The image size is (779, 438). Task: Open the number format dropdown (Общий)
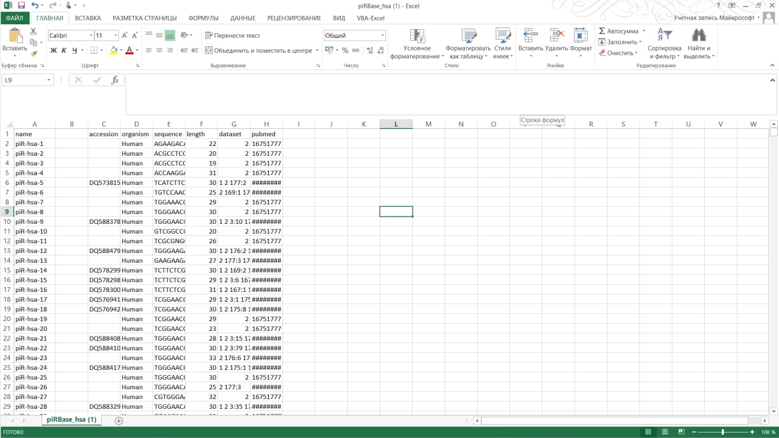click(x=382, y=35)
